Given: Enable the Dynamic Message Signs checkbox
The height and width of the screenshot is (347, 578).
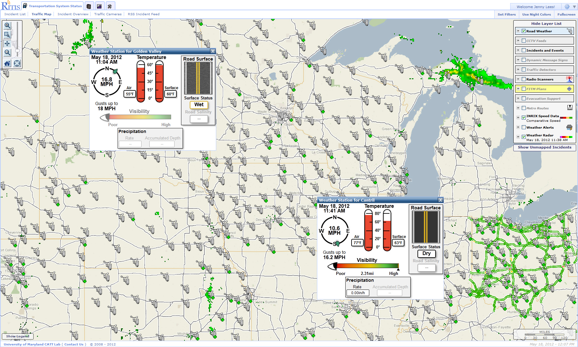Looking at the screenshot, I should pyautogui.click(x=524, y=60).
